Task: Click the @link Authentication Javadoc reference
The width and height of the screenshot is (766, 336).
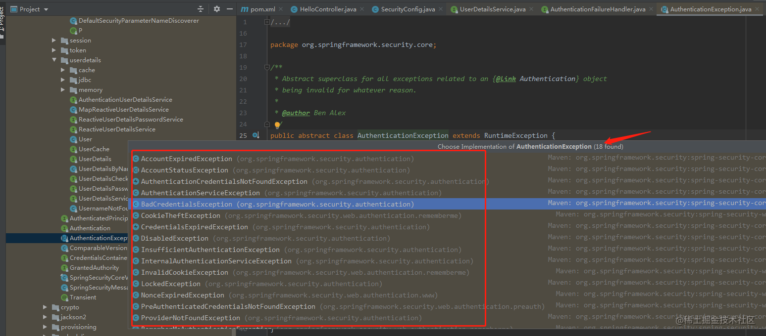Action: (x=536, y=79)
